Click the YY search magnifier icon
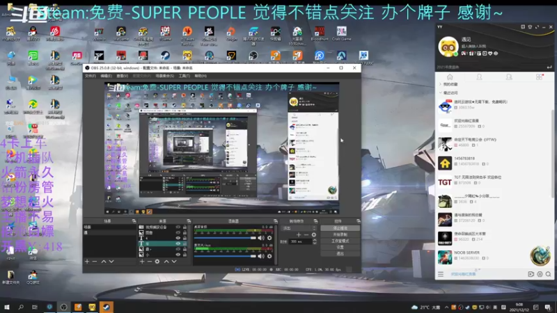557x313 pixels. pos(549,274)
